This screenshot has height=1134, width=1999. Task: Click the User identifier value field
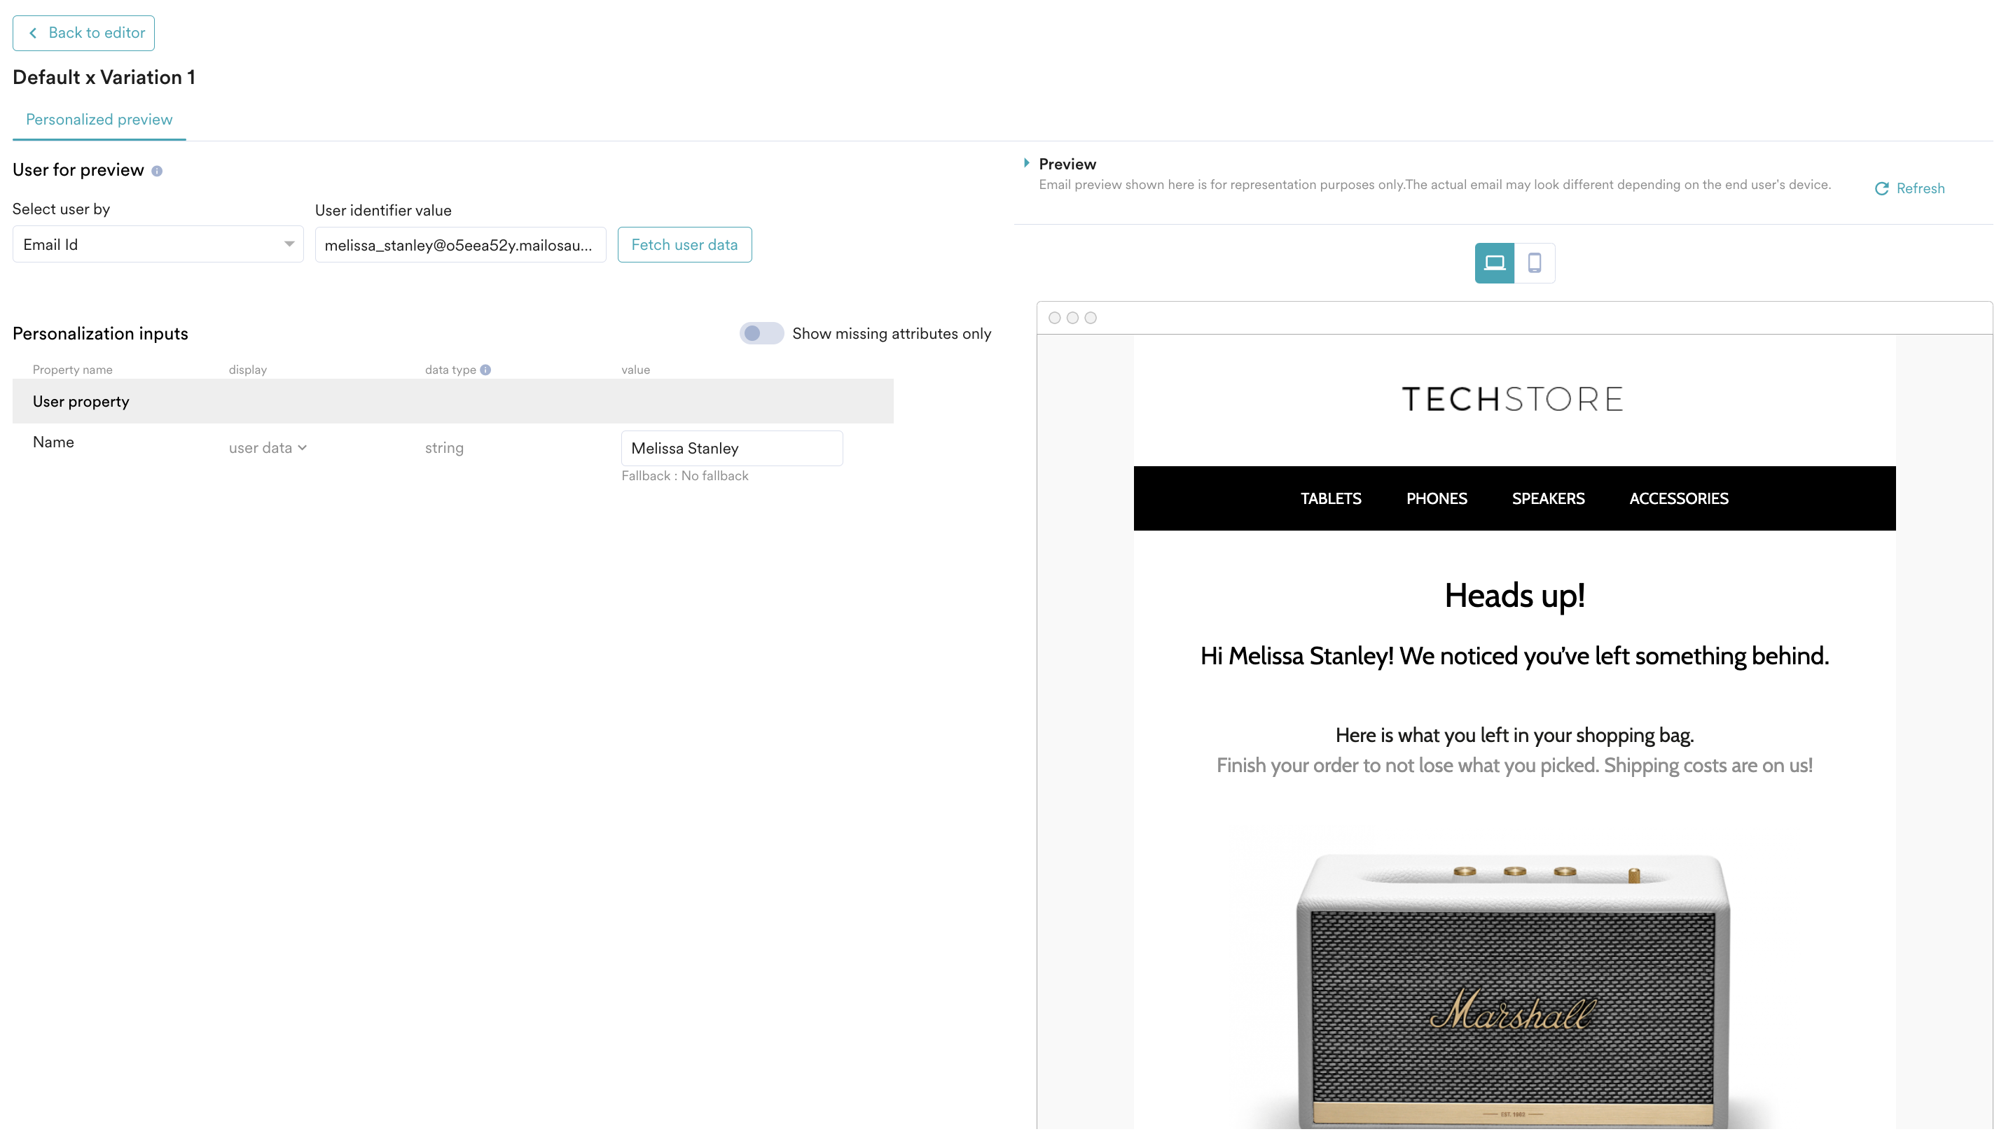(x=459, y=245)
